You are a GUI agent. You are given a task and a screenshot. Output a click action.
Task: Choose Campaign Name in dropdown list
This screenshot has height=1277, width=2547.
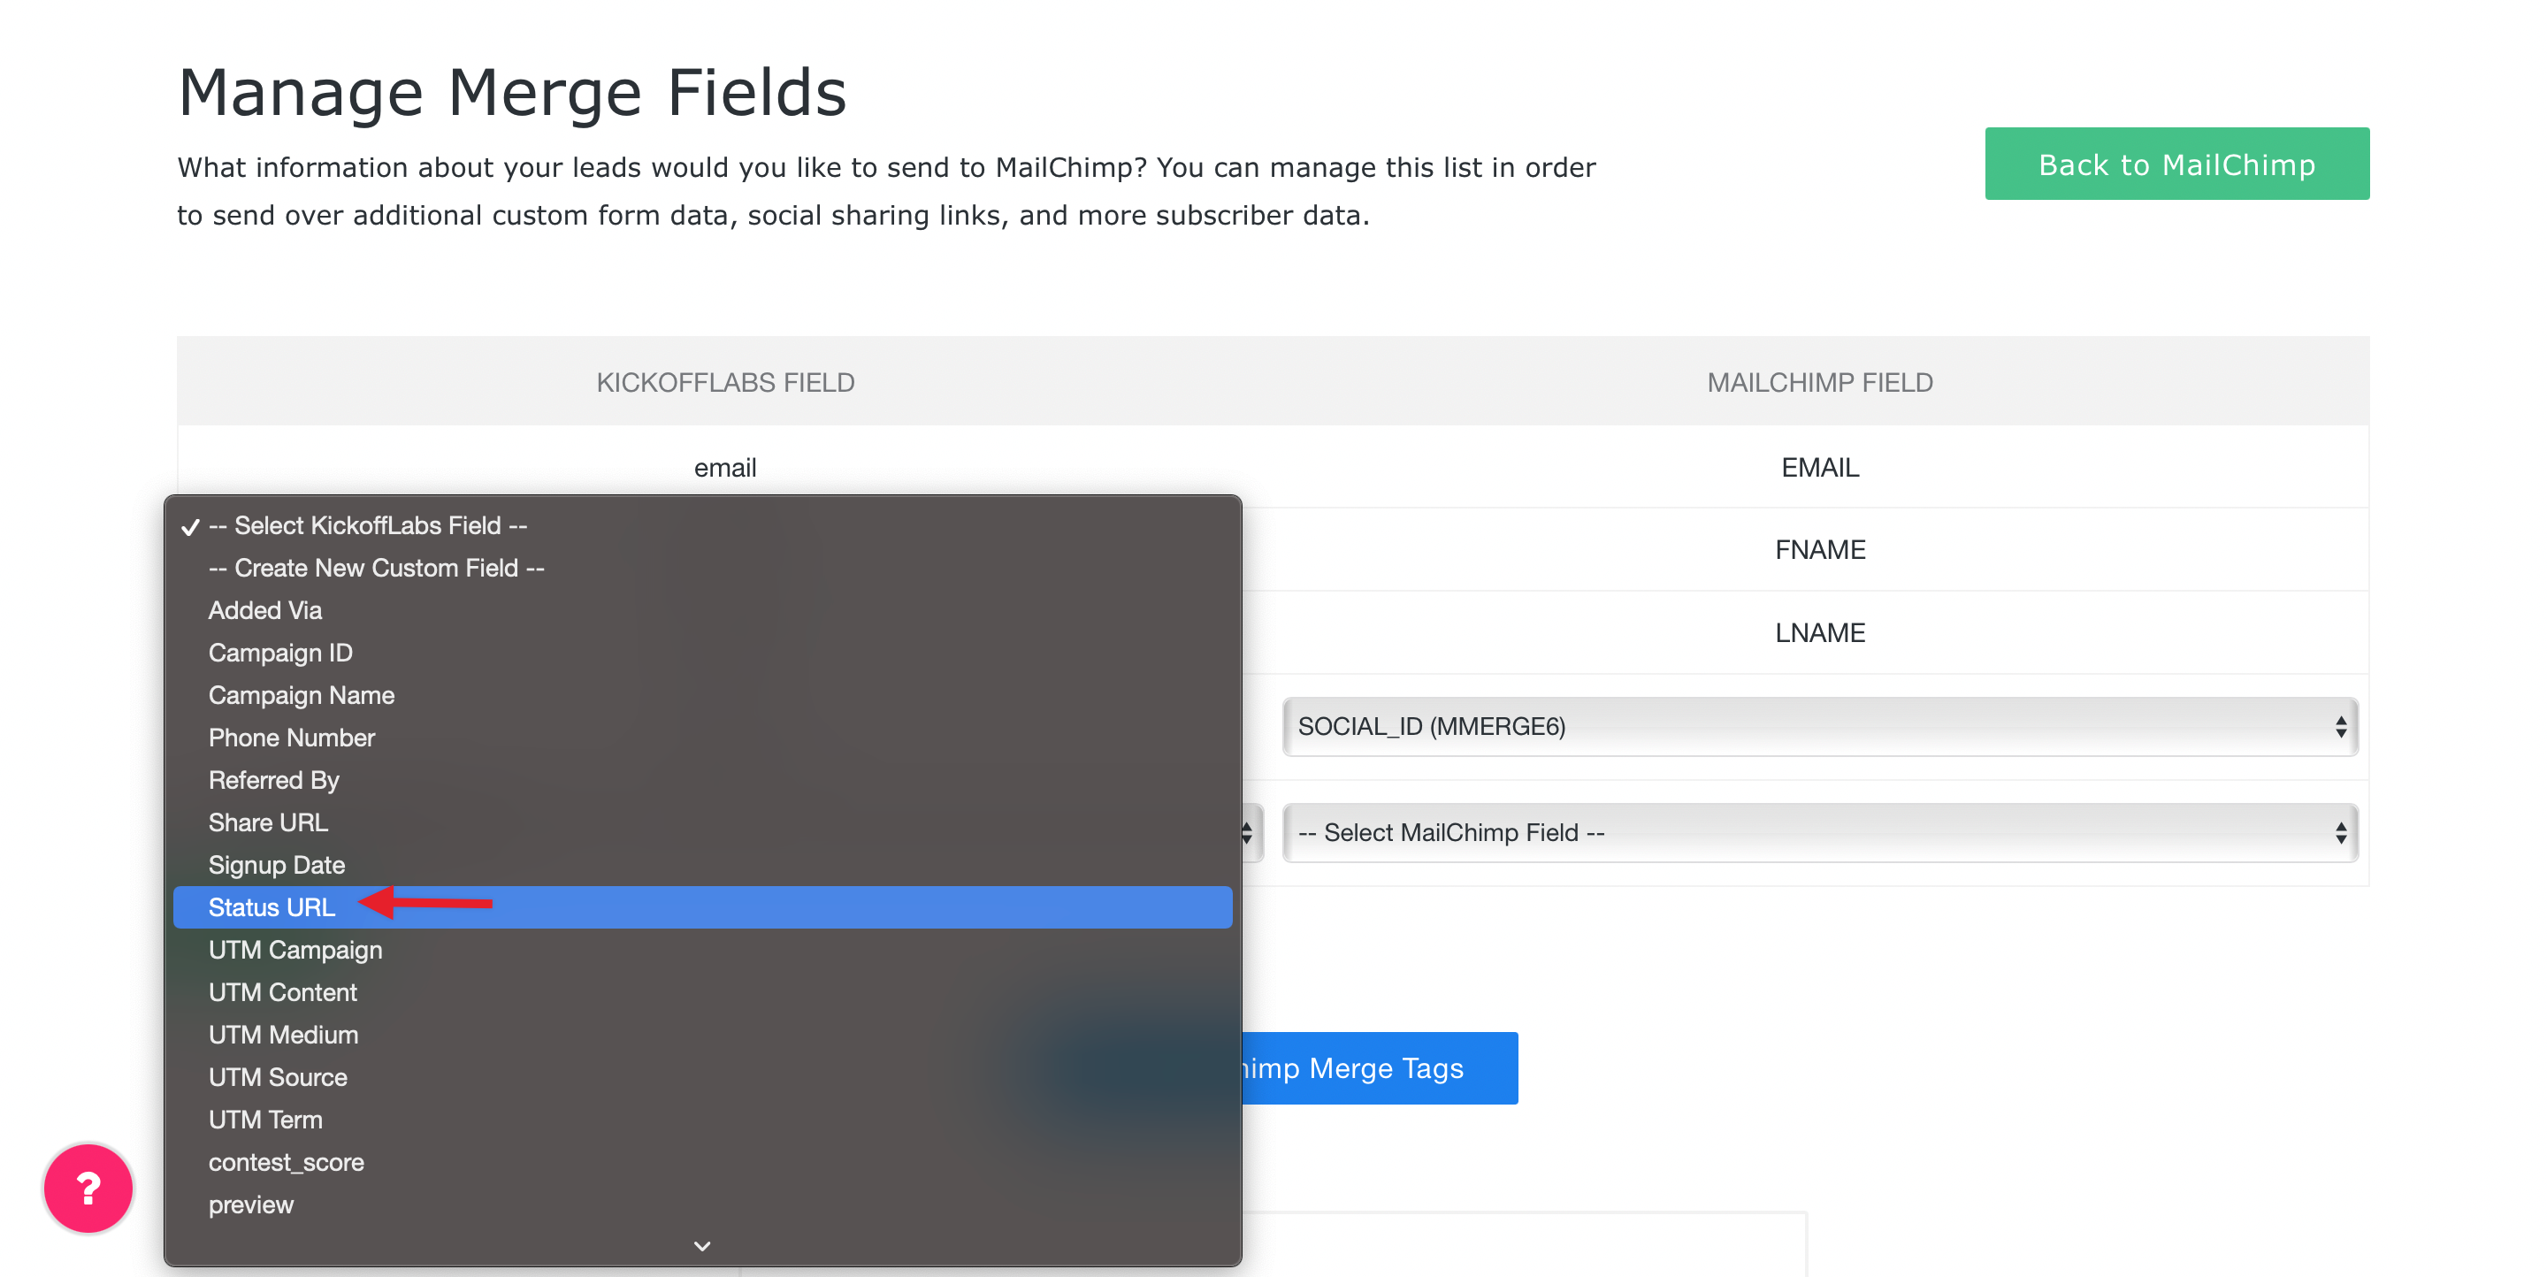coord(702,696)
